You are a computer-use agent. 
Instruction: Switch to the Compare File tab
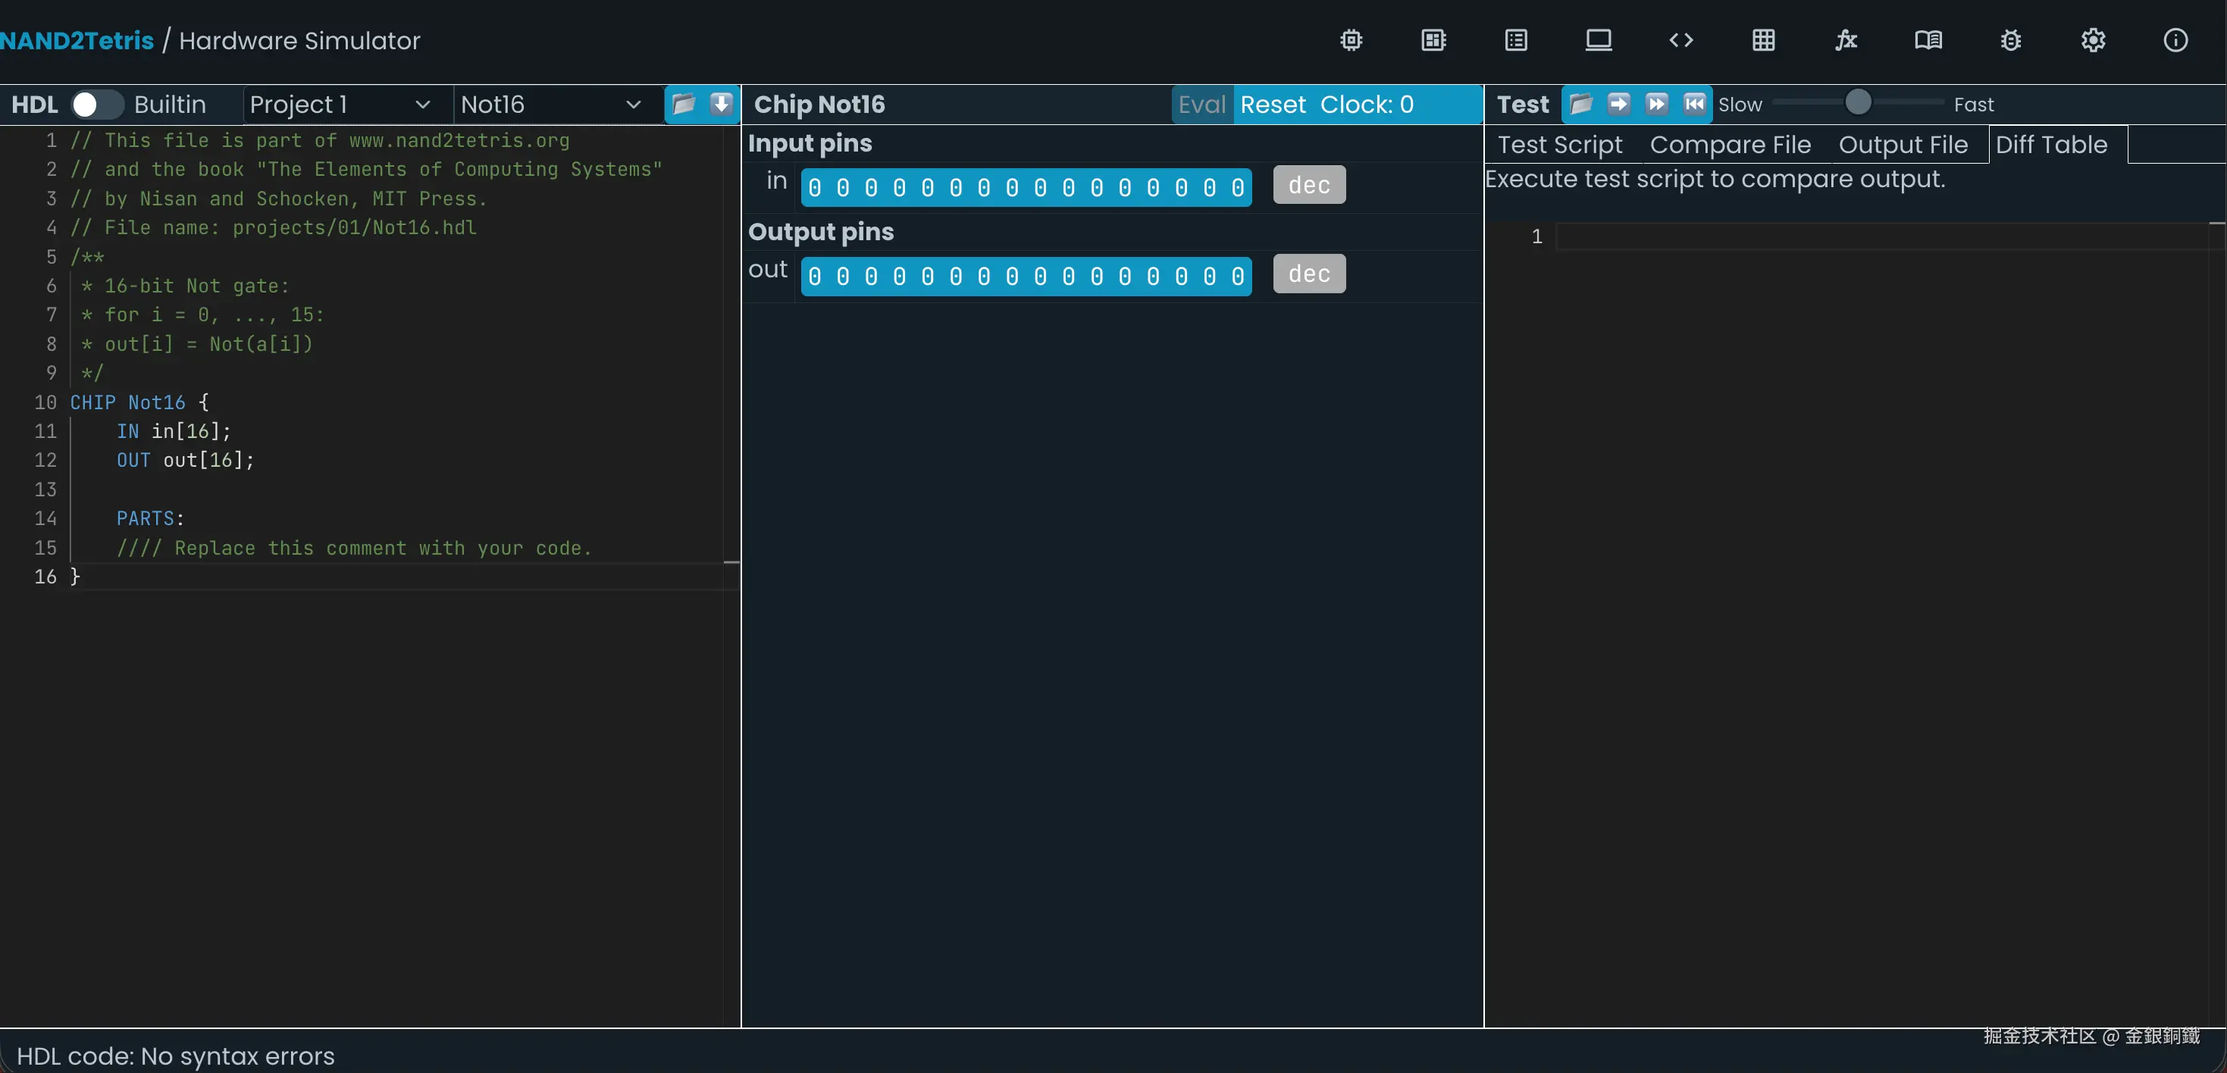pos(1730,144)
